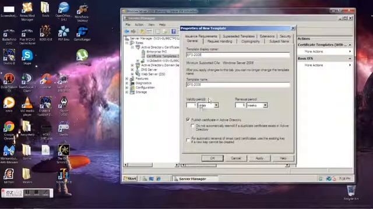This screenshot has width=373, height=209.
Task: Expand the Active Directory Domain Services node
Action: click(x=132, y=65)
